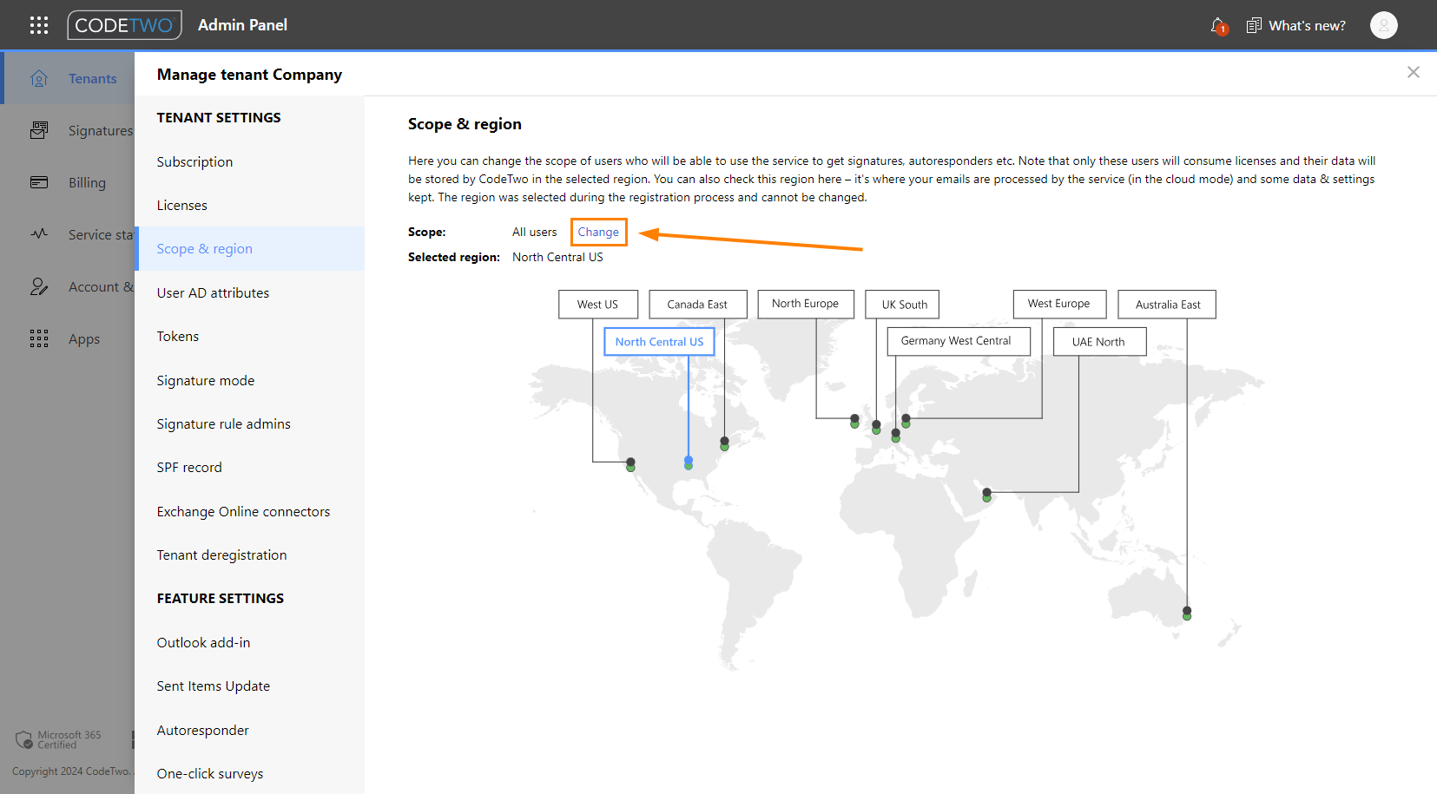The image size is (1437, 794).
Task: Select the West US region label
Action: pyautogui.click(x=598, y=305)
